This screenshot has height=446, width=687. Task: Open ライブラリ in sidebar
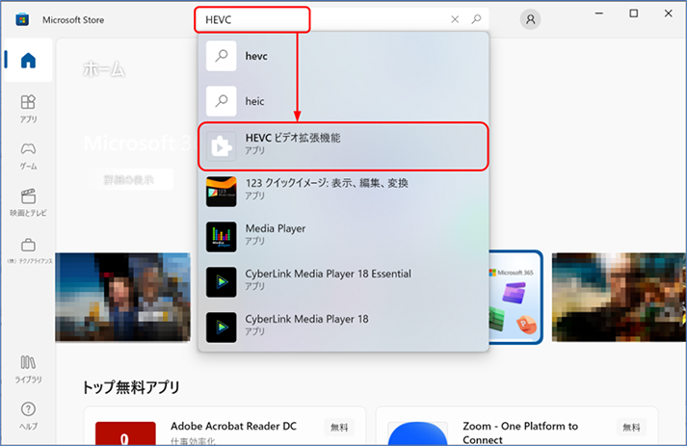(x=28, y=369)
